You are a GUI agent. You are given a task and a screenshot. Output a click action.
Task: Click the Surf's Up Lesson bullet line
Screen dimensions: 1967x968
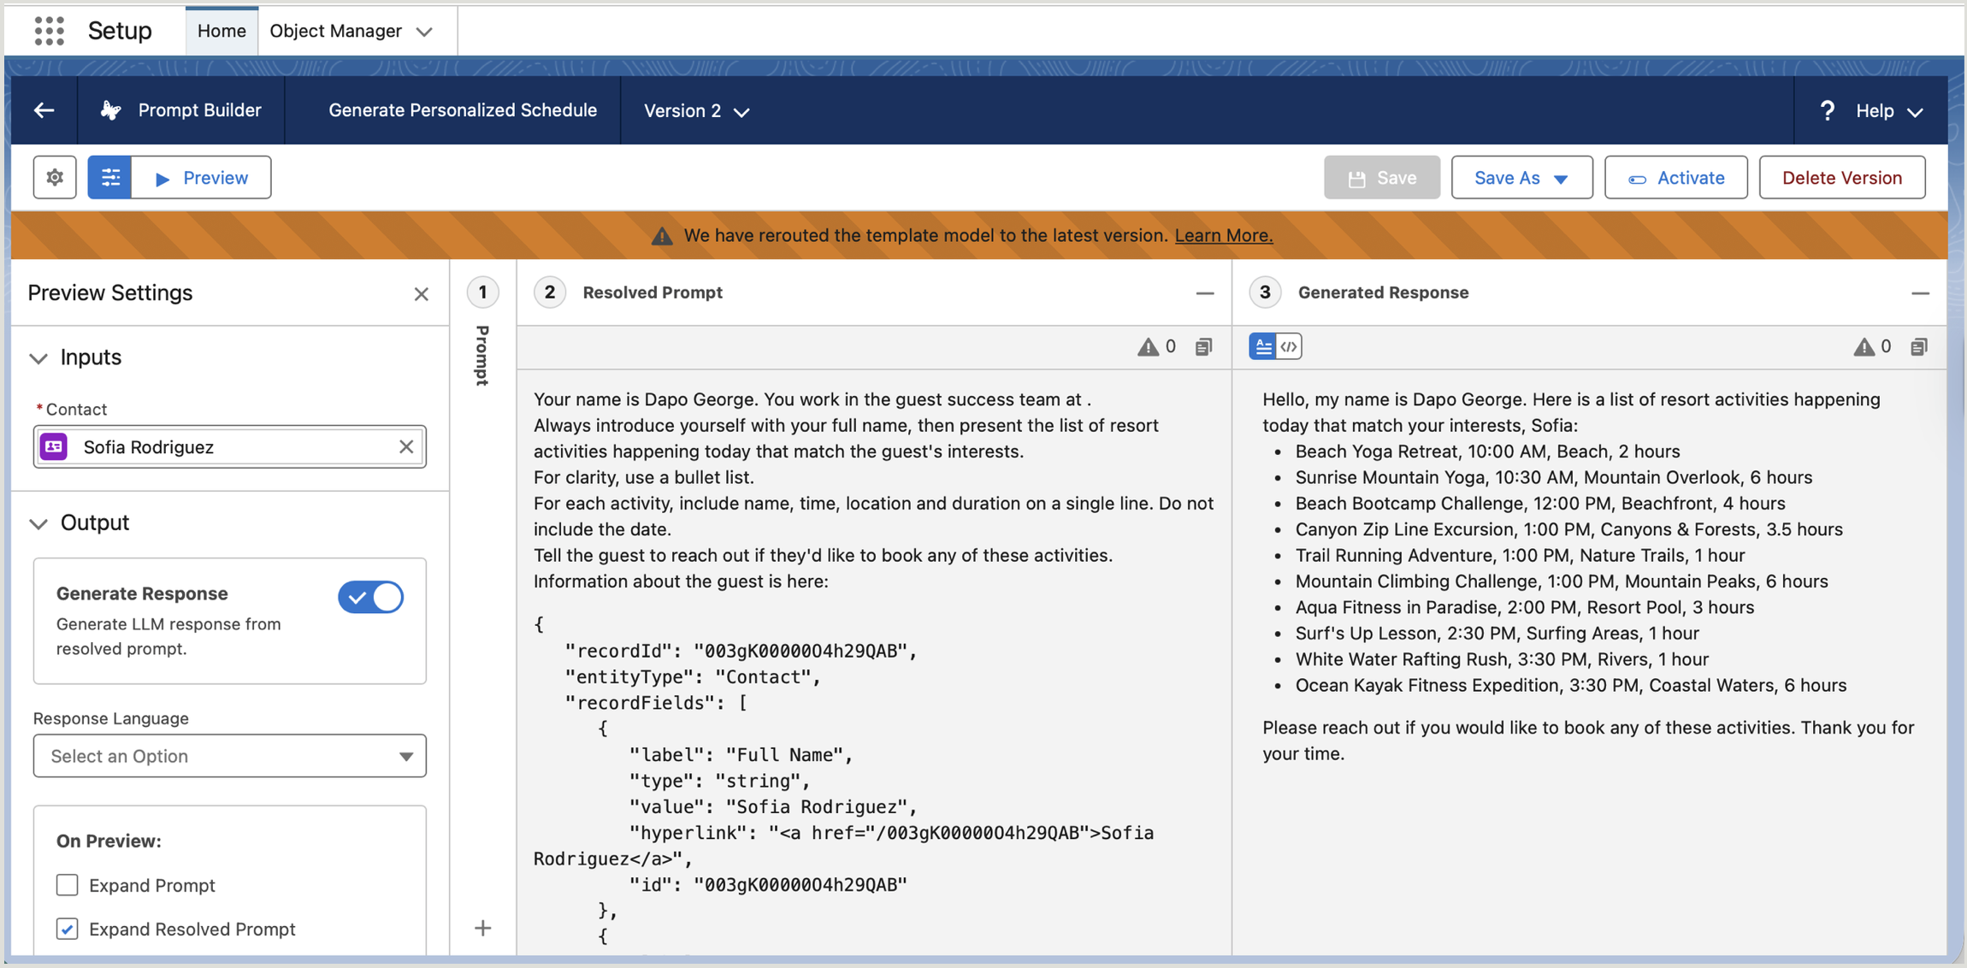pos(1497,633)
